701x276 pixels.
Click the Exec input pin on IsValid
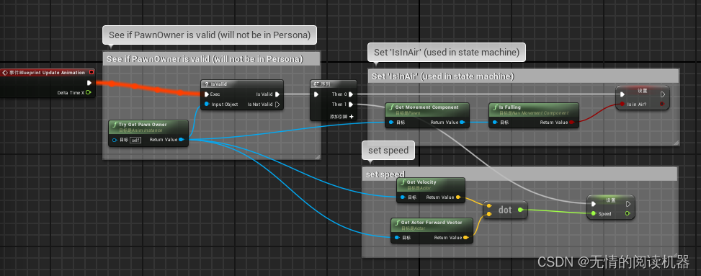pos(206,94)
